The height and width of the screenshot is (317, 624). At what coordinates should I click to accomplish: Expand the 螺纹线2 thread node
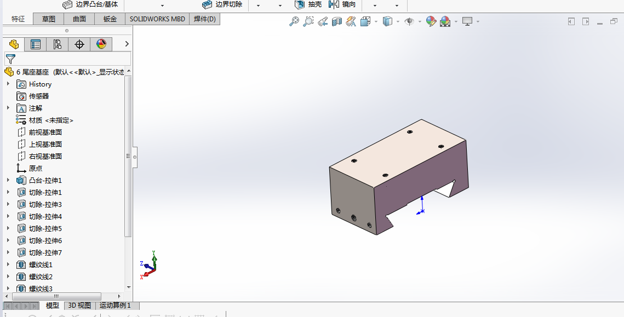pyautogui.click(x=8, y=276)
